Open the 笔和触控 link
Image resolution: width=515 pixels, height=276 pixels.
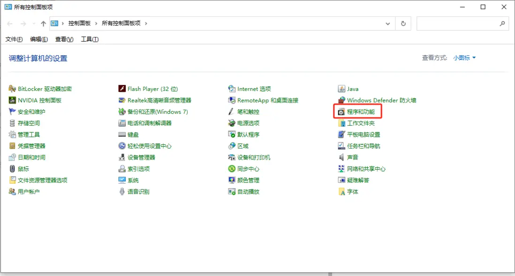click(x=248, y=112)
